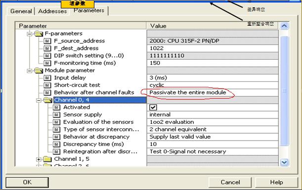Open Help for this dialog

tap(276, 182)
